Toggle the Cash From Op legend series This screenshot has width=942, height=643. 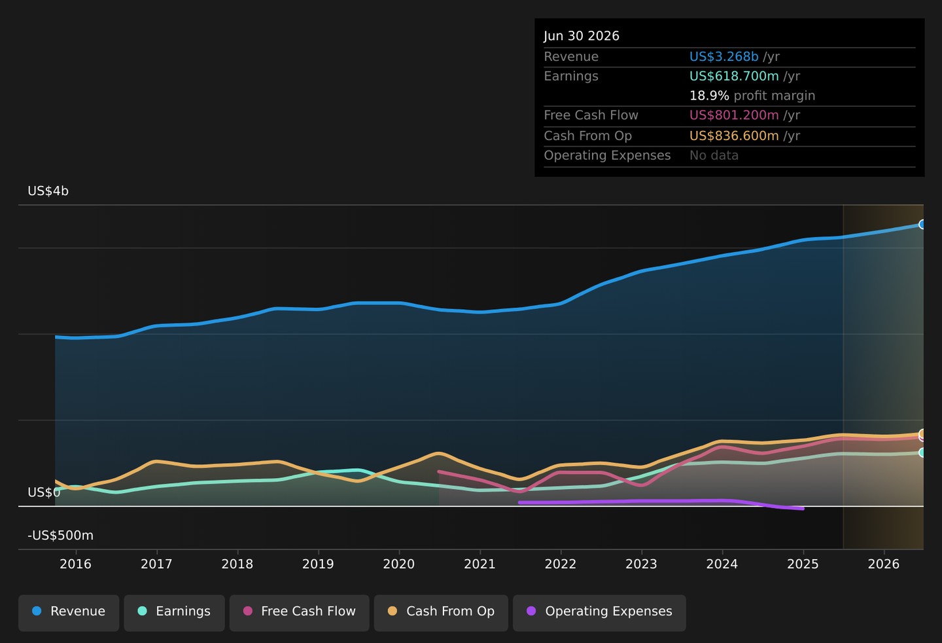(441, 613)
